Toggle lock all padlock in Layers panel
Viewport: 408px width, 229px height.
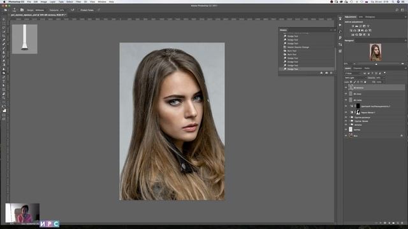[365, 82]
